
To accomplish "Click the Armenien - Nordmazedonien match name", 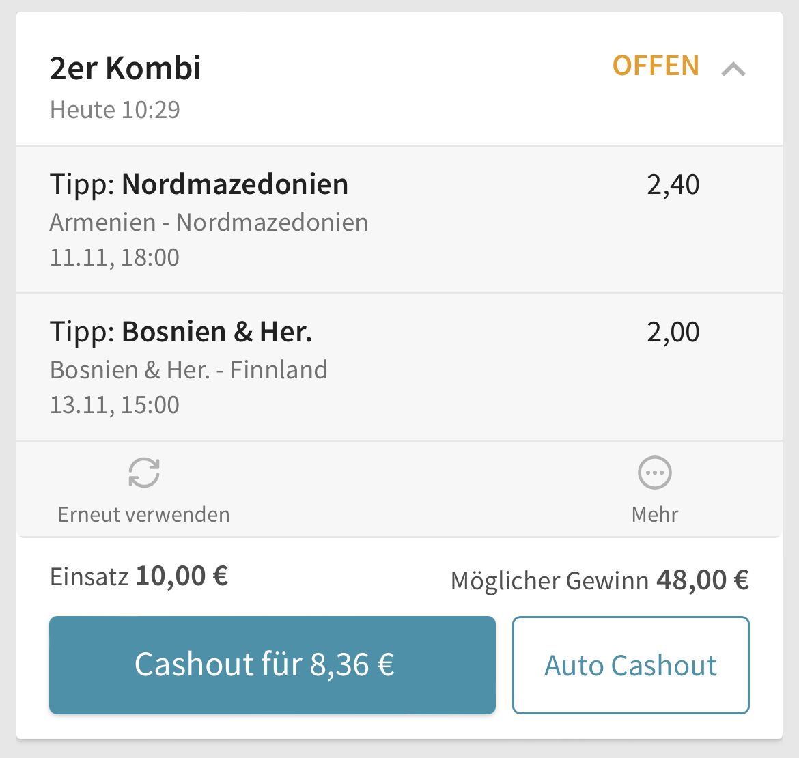I will click(x=209, y=223).
